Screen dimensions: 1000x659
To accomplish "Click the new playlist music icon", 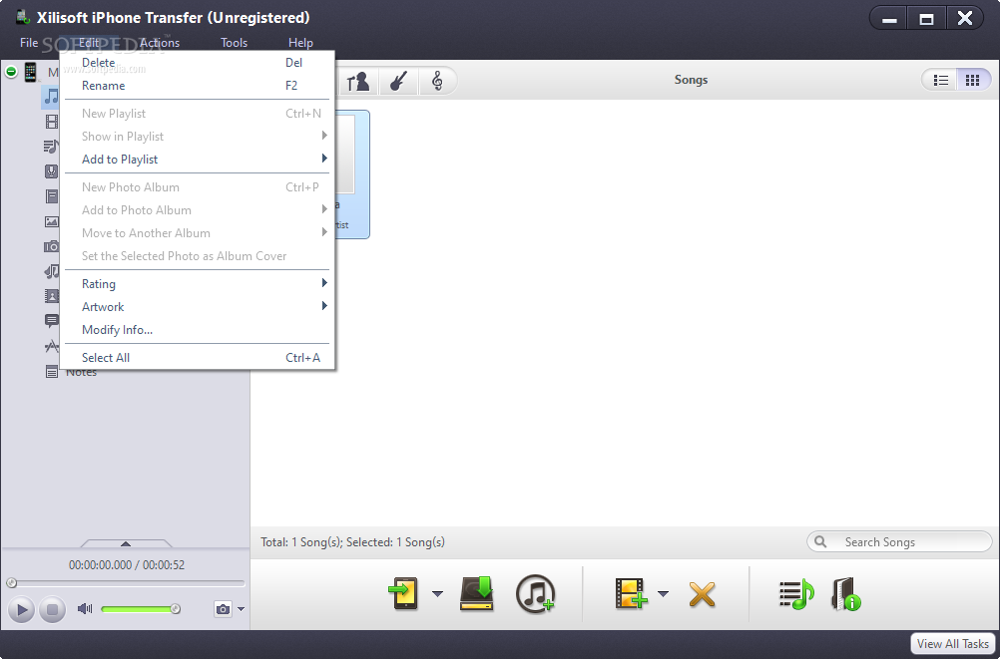I will [x=796, y=594].
